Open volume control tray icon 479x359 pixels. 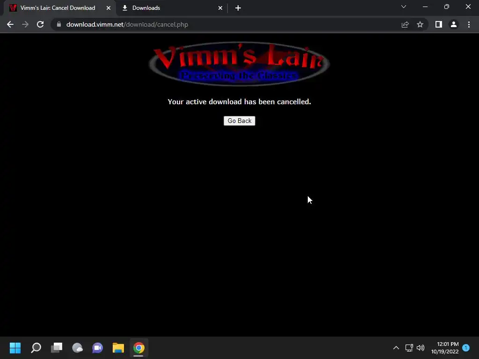[x=421, y=348]
